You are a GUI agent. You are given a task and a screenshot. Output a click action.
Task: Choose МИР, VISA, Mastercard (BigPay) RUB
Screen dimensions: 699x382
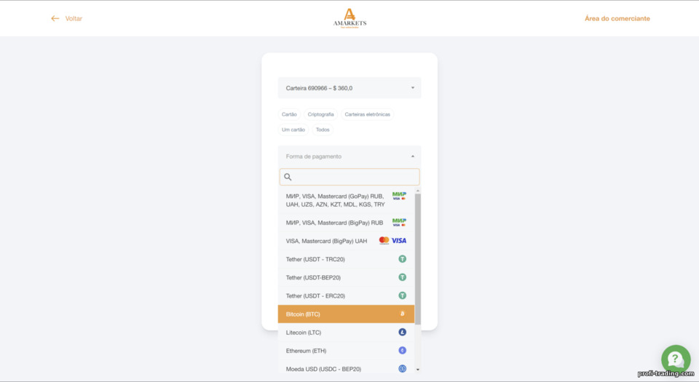coord(346,223)
